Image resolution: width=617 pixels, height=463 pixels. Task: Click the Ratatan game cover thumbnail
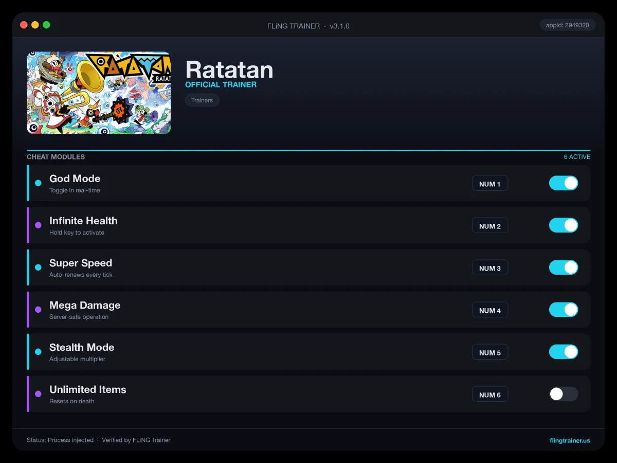tap(99, 93)
